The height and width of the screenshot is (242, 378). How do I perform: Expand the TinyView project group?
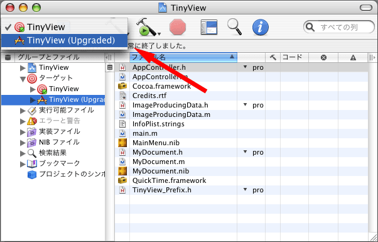[x=23, y=68]
